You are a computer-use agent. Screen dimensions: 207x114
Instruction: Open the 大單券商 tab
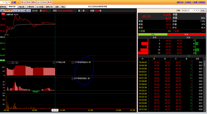pyautogui.click(x=30, y=7)
